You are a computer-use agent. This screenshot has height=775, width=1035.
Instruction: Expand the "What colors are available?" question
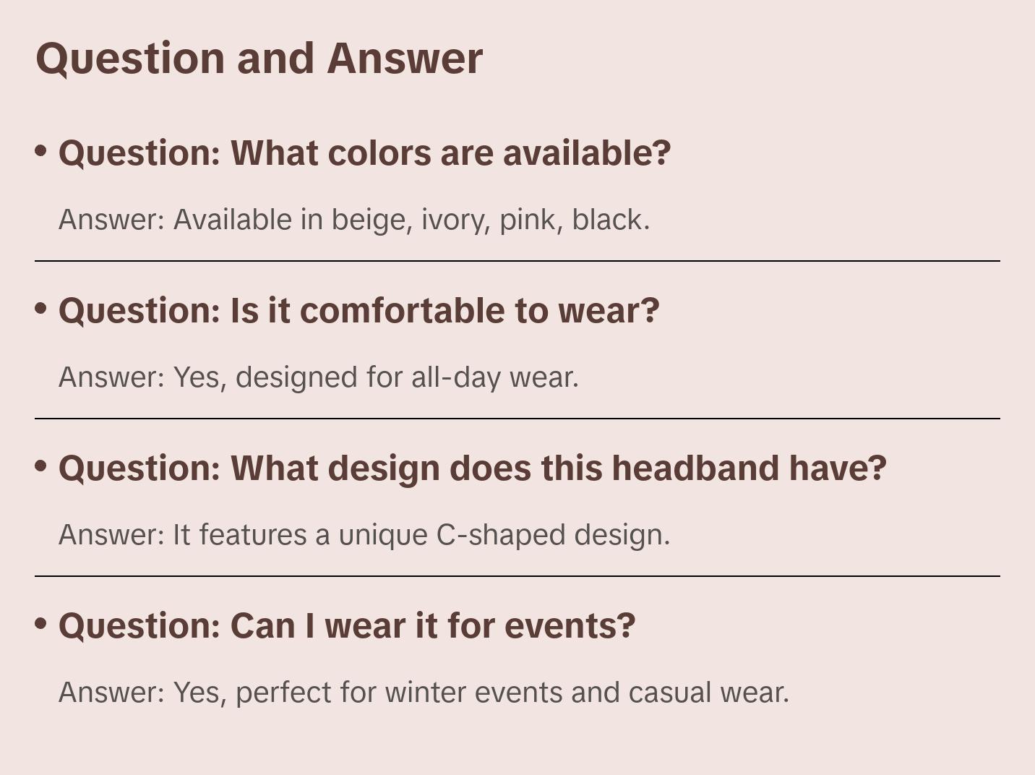[x=364, y=153]
